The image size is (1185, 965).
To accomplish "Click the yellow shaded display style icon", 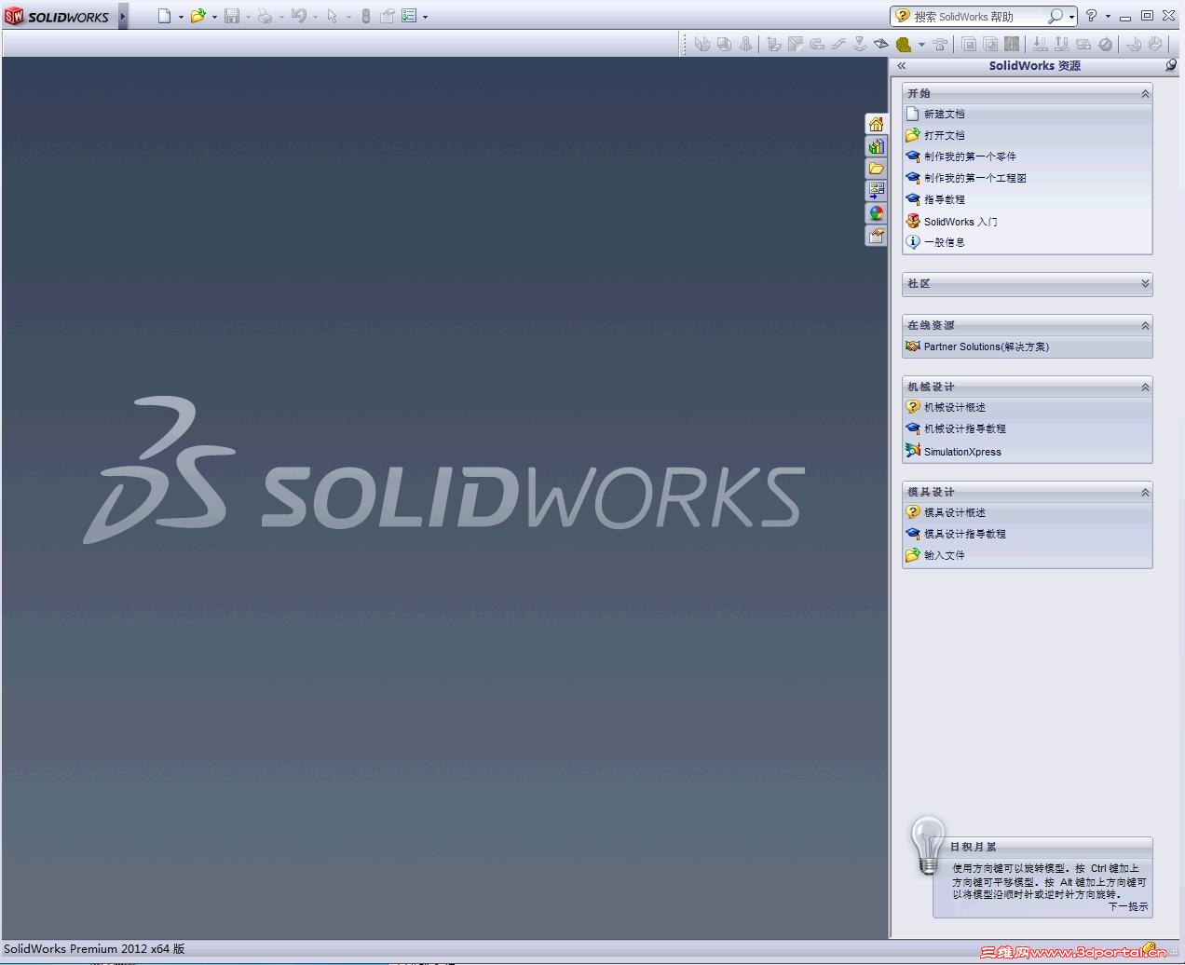I will coord(903,44).
